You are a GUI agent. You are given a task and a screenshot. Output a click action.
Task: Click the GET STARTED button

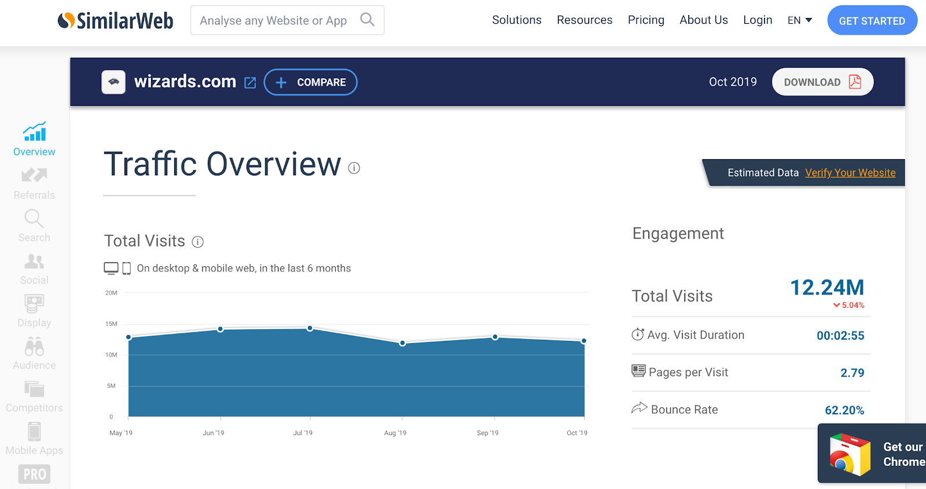(x=872, y=20)
